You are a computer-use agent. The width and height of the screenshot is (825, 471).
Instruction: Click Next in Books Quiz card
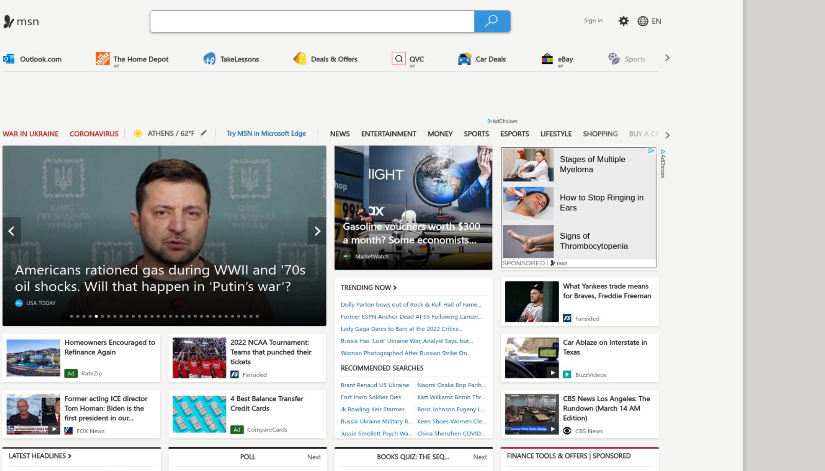(x=480, y=457)
